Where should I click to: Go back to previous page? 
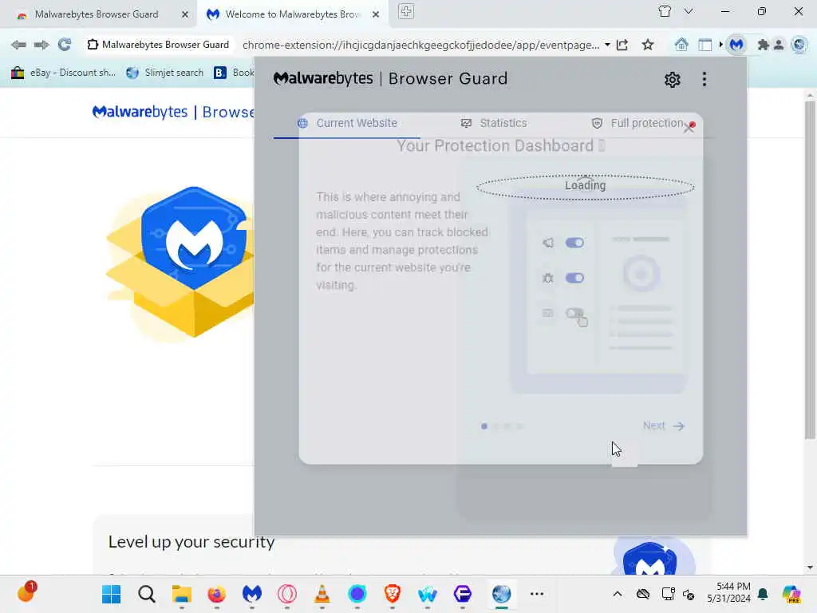pyautogui.click(x=18, y=45)
